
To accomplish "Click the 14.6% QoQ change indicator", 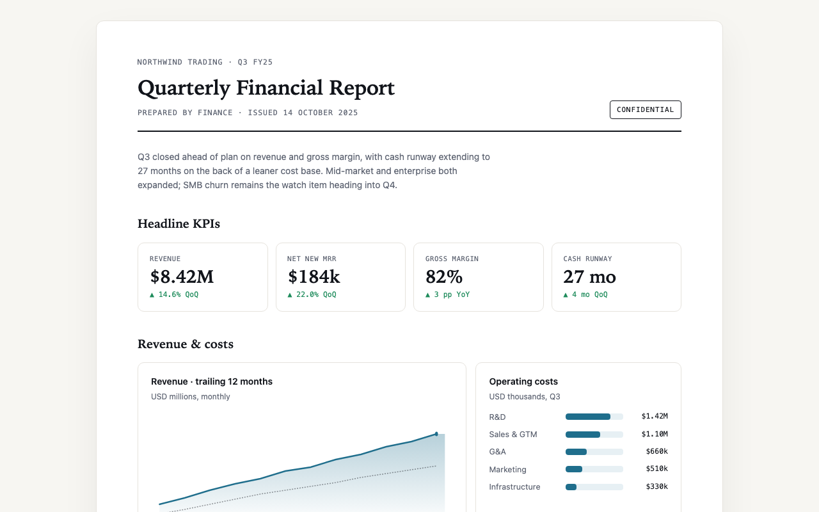I will pos(174,294).
